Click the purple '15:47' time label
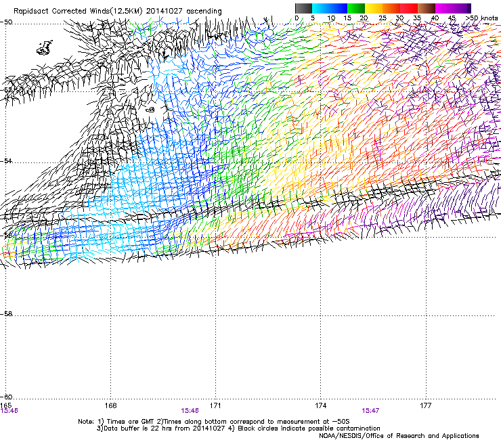Screen dimensions: 501x440 [370, 411]
